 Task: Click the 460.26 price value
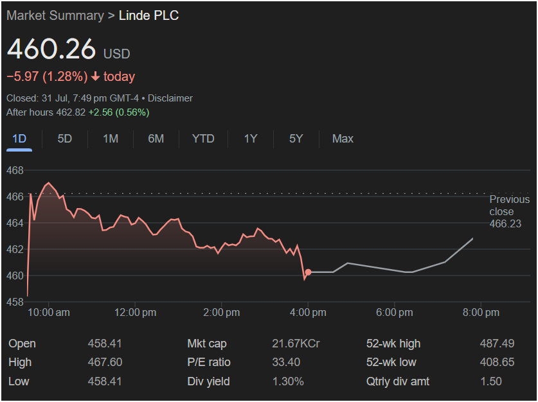[51, 49]
